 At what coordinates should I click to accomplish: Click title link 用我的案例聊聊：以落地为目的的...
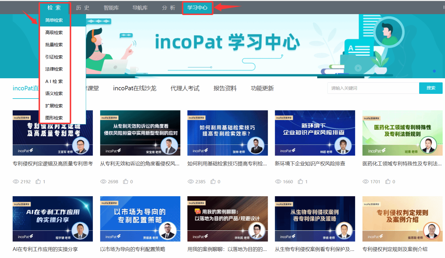click(x=227, y=249)
